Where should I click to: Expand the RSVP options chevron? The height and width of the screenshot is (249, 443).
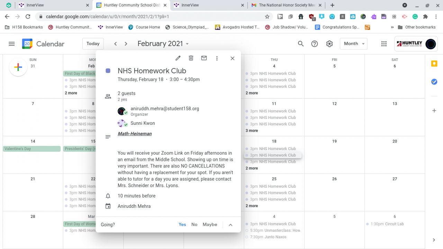(x=230, y=225)
